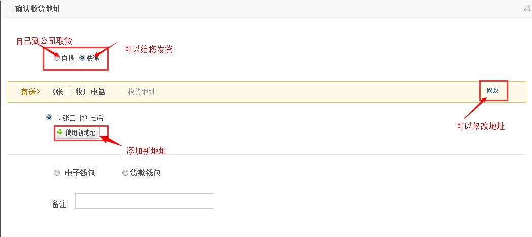
Task: Click the red 可以修改地址 annotation text
Action: pyautogui.click(x=480, y=126)
